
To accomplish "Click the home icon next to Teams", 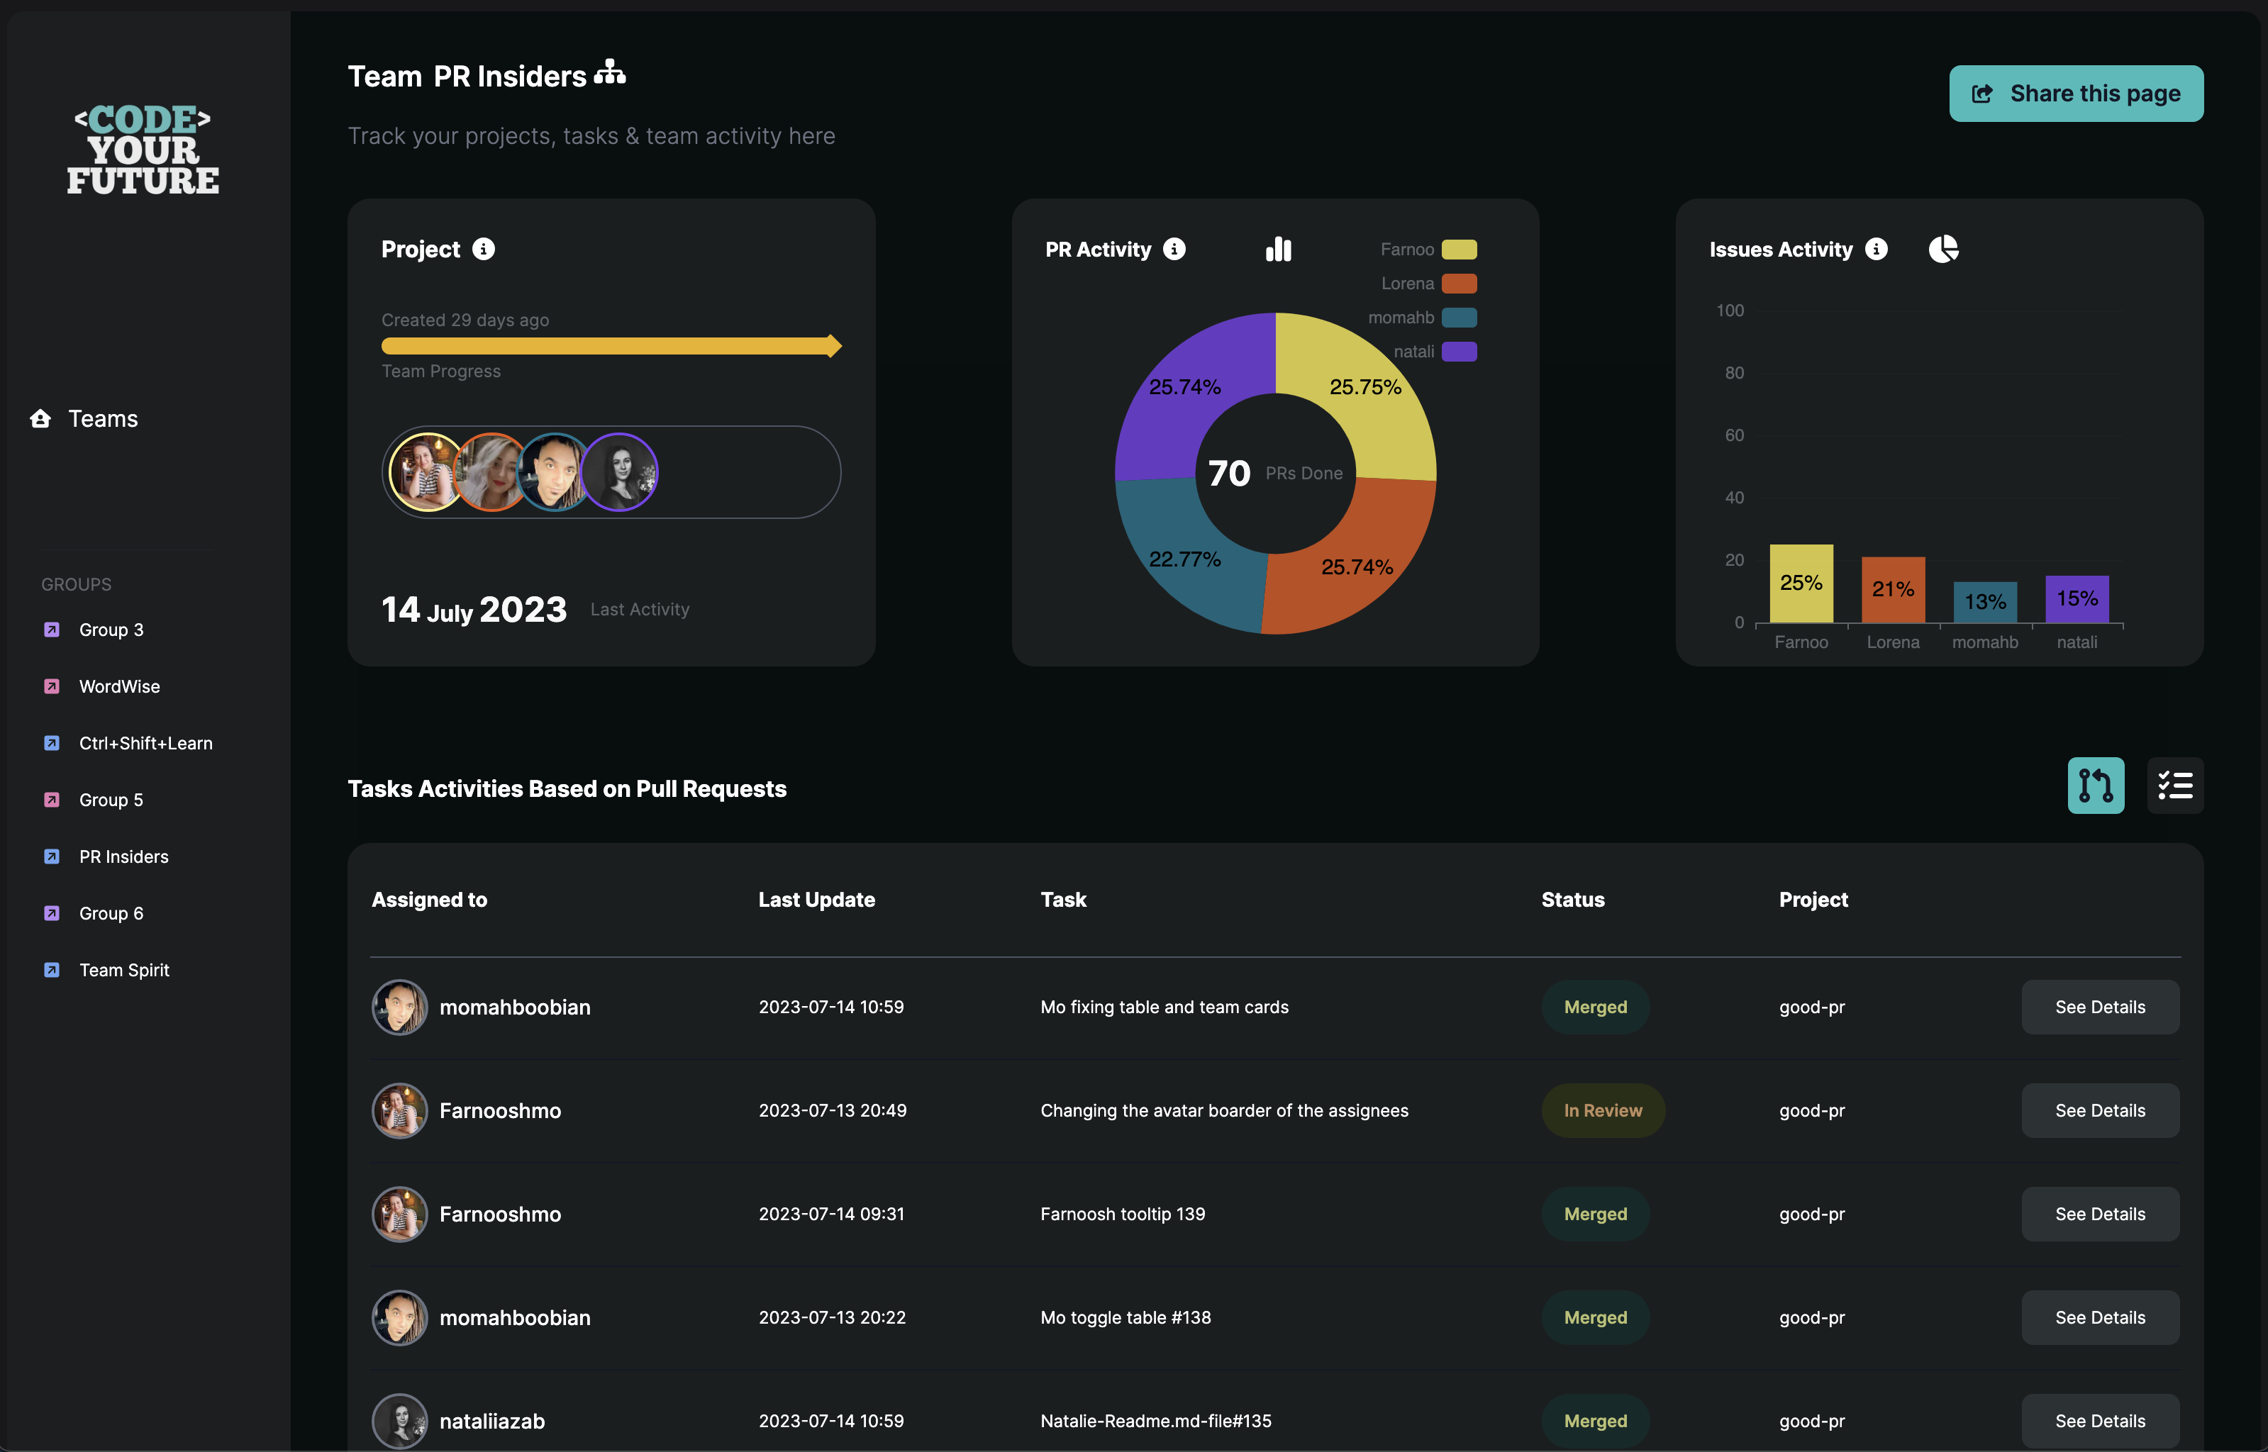I will pyautogui.click(x=40, y=418).
